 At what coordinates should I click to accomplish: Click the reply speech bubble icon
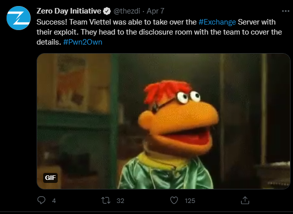pos(41,200)
